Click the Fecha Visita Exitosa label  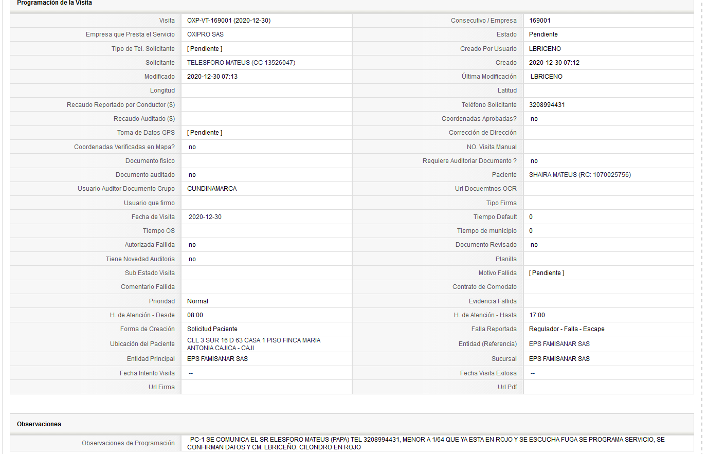click(x=488, y=373)
